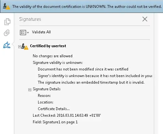Screen dimensions: 163x134
Task: Open Certificate Details link
Action: (54, 109)
